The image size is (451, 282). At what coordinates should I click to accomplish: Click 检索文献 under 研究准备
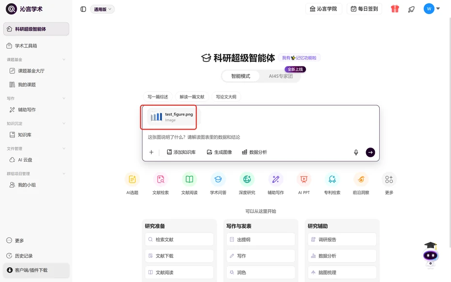(x=179, y=239)
